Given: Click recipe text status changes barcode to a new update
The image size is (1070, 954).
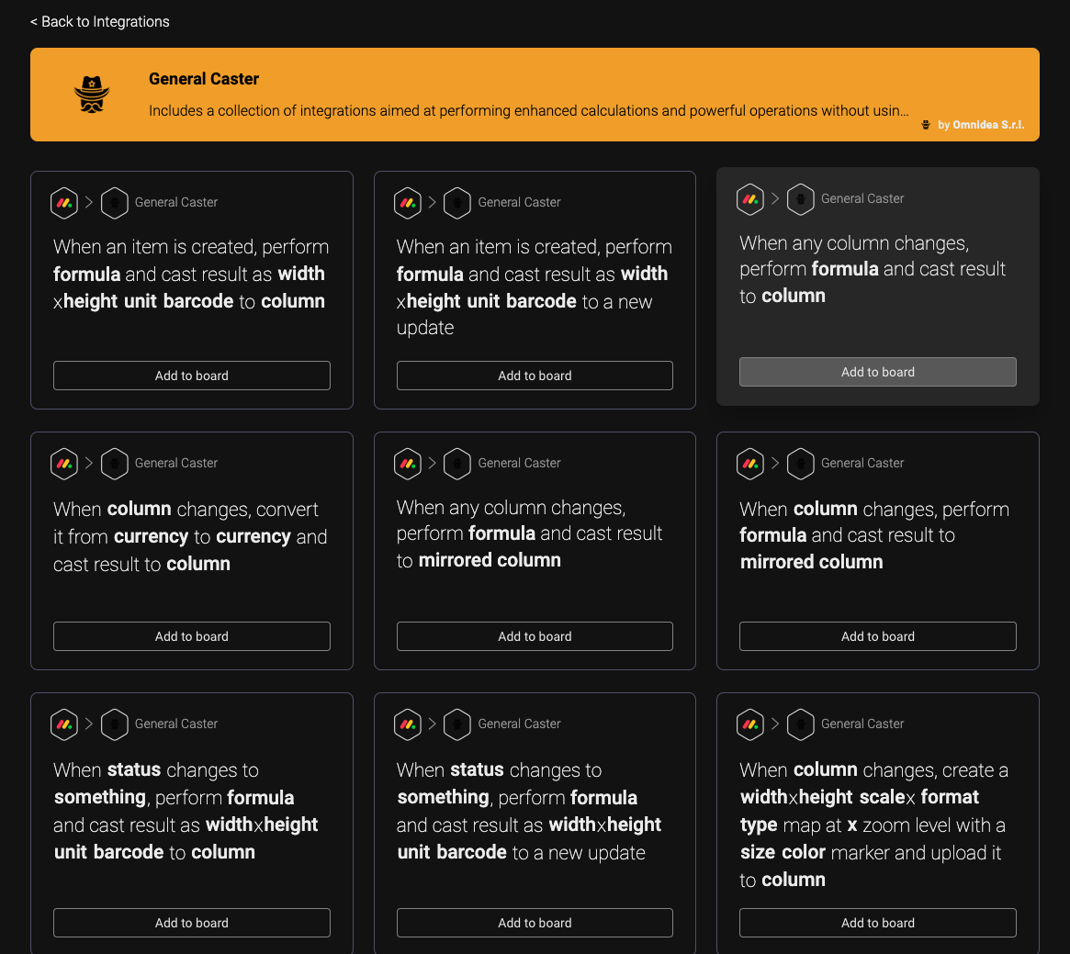Looking at the screenshot, I should pyautogui.click(x=529, y=811).
